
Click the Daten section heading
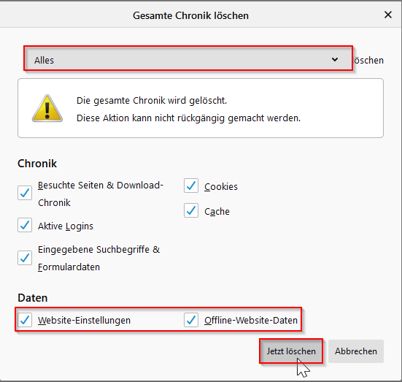[x=33, y=298]
